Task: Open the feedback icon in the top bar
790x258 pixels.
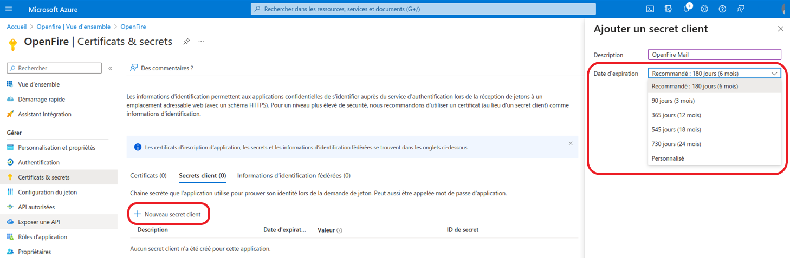Action: [741, 9]
